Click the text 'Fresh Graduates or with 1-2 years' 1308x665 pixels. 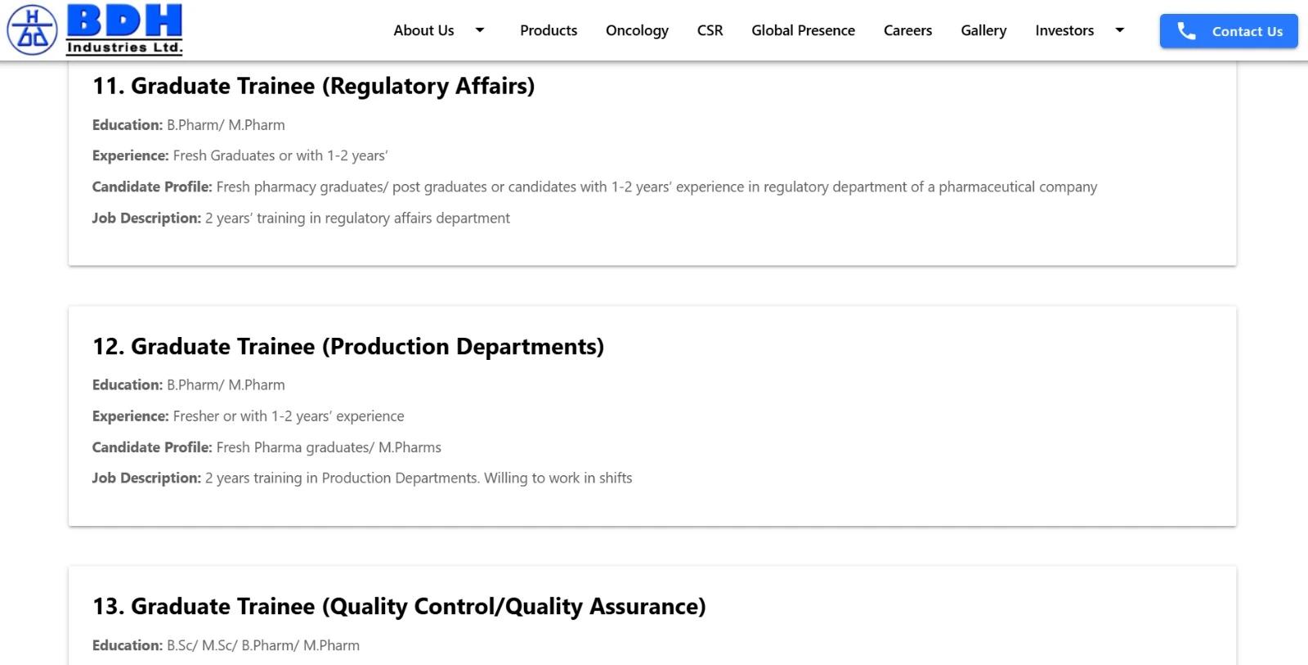pyautogui.click(x=280, y=155)
